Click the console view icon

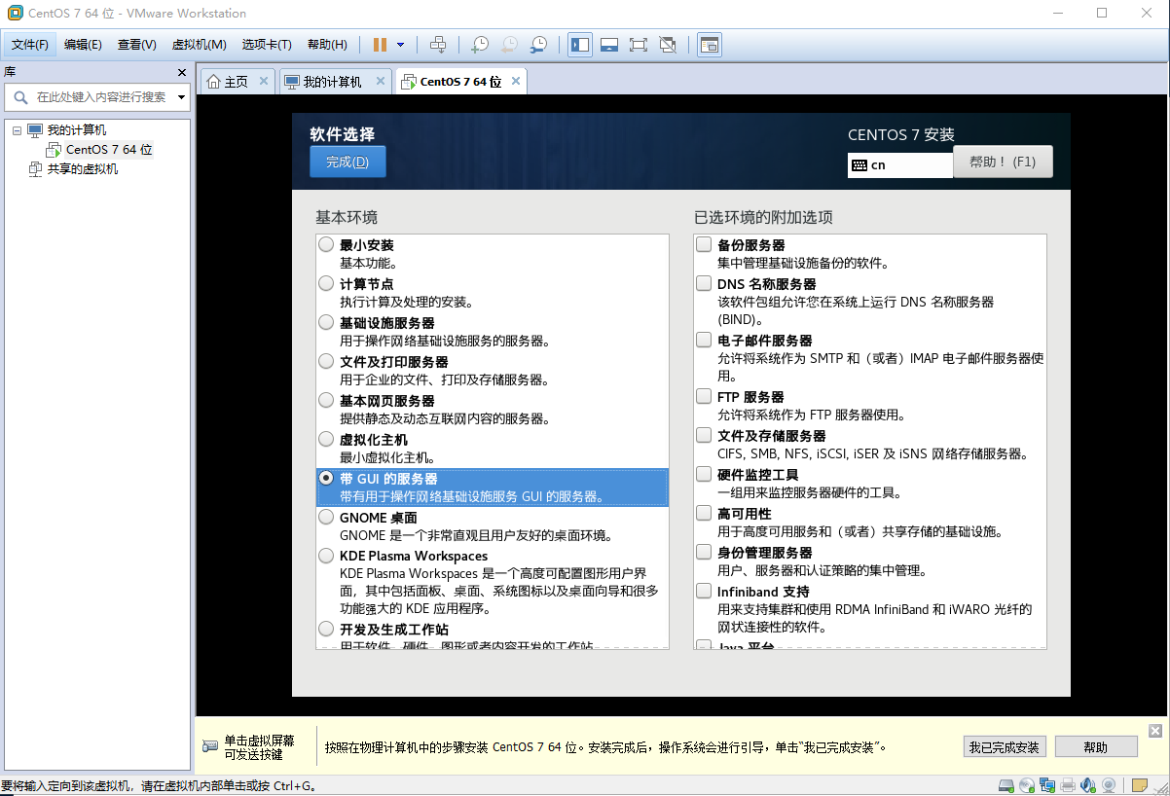pyautogui.click(x=710, y=45)
